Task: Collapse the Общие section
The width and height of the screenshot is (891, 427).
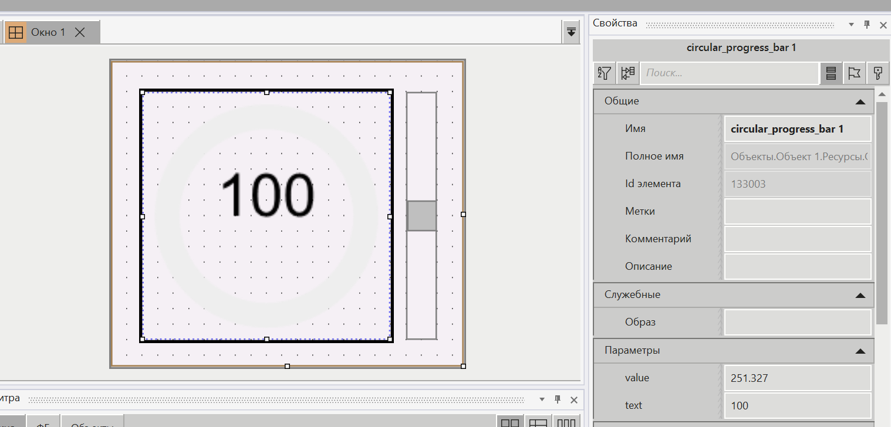Action: click(860, 101)
